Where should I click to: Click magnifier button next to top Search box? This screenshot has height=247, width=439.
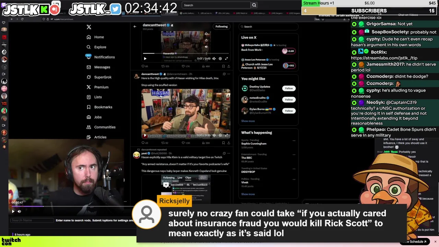point(254,5)
